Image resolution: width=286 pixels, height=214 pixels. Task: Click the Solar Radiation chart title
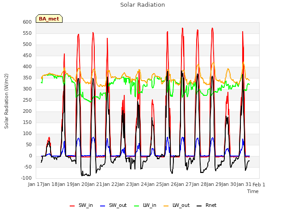(x=143, y=5)
